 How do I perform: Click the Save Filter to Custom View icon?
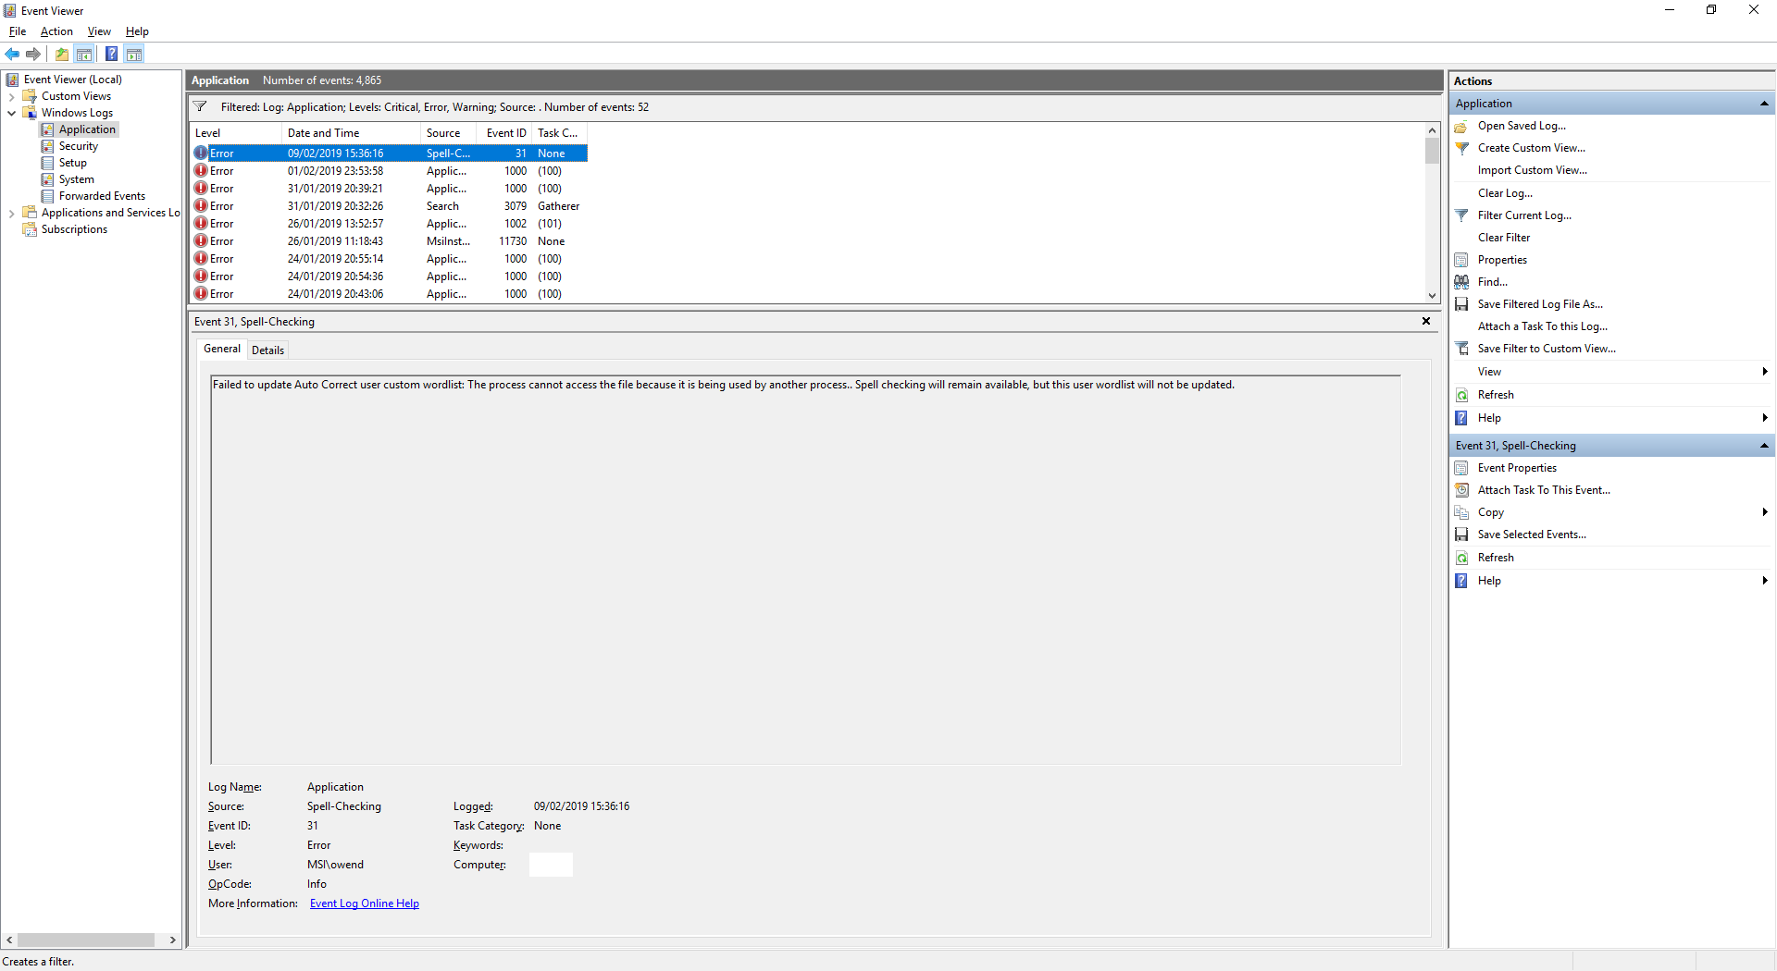[x=1461, y=349]
